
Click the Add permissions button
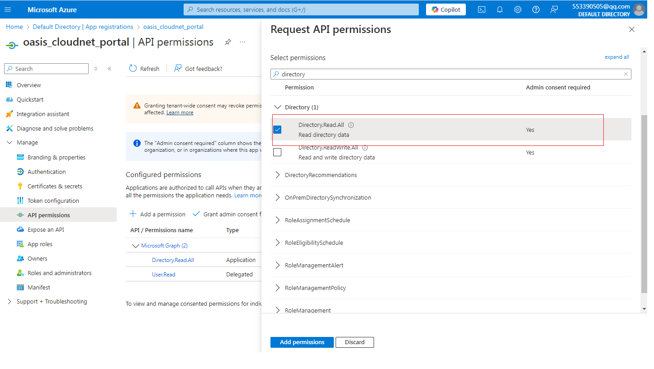[x=302, y=342]
